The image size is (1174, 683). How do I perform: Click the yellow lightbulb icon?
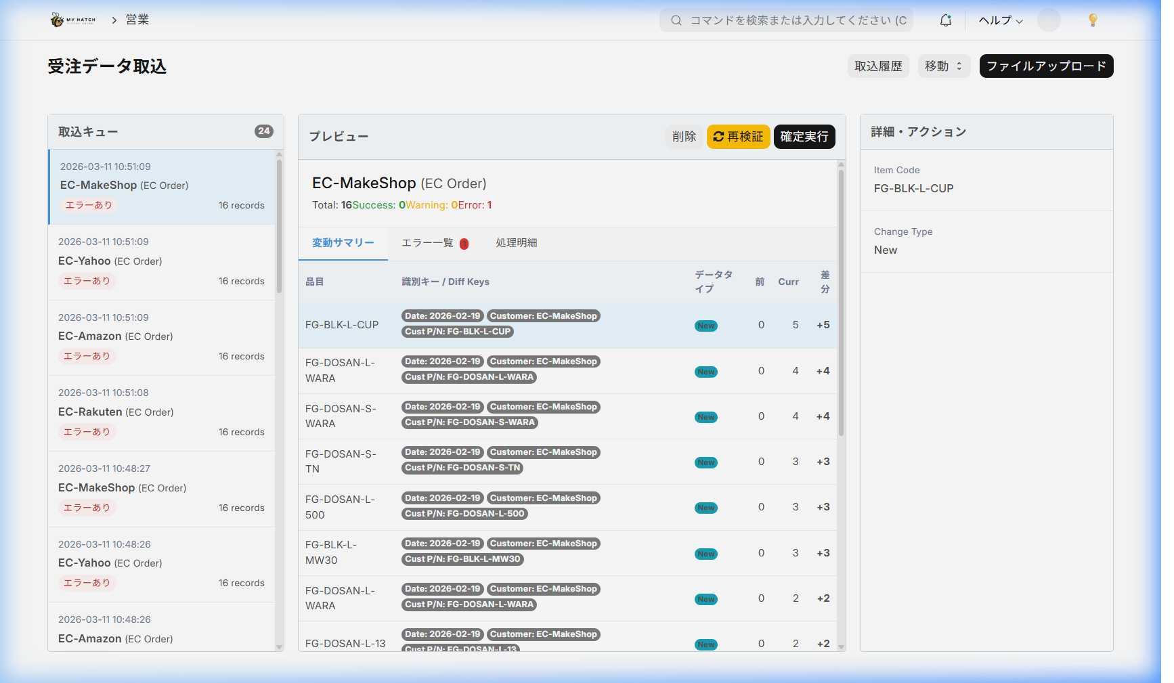click(1092, 20)
